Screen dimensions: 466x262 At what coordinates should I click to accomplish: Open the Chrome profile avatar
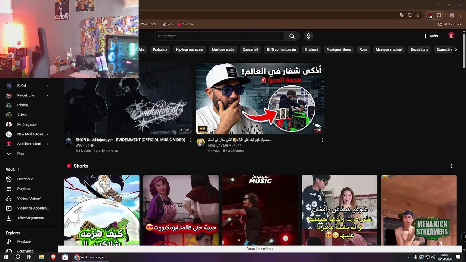pyautogui.click(x=452, y=15)
